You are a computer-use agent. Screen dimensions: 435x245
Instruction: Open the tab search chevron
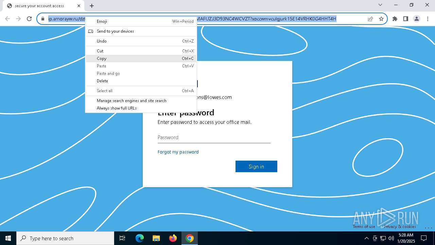[380, 5]
